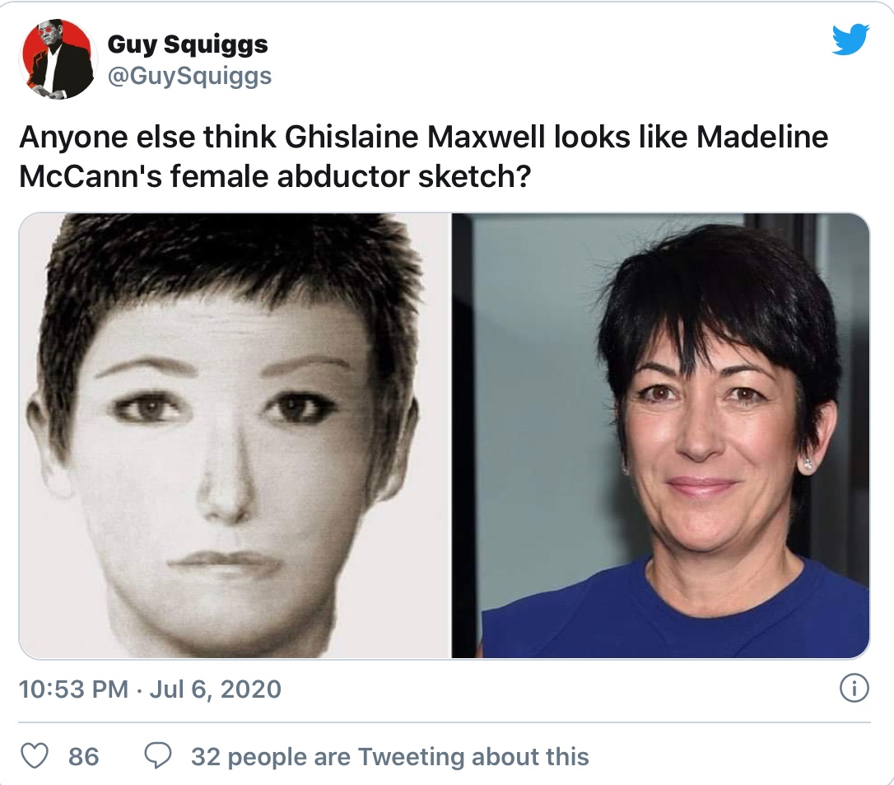The width and height of the screenshot is (894, 785).
Task: Click the '86' likes count
Action: coord(84,756)
